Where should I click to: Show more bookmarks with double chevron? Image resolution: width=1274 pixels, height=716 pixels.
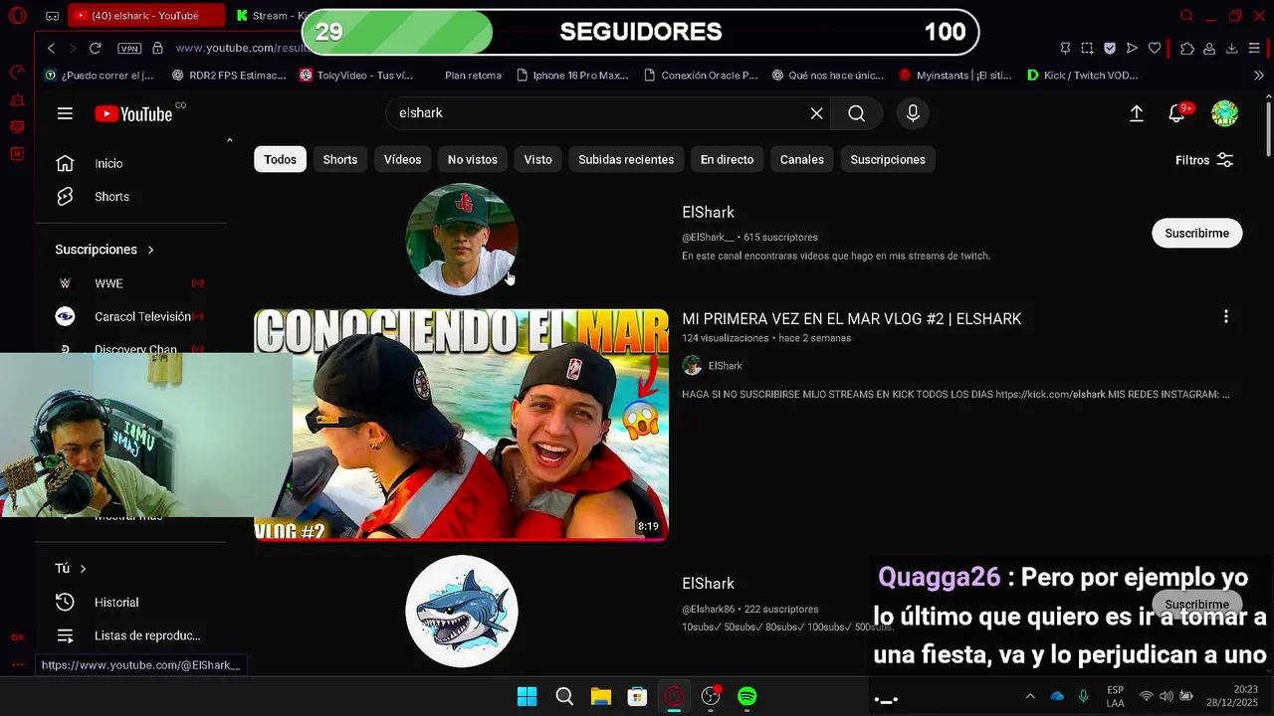pos(1258,76)
